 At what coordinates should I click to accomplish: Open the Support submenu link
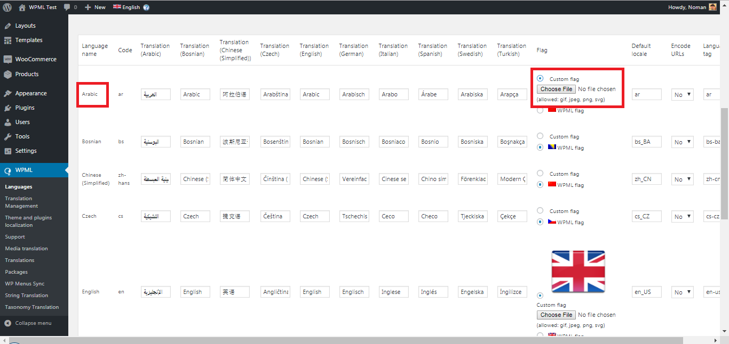pos(15,236)
